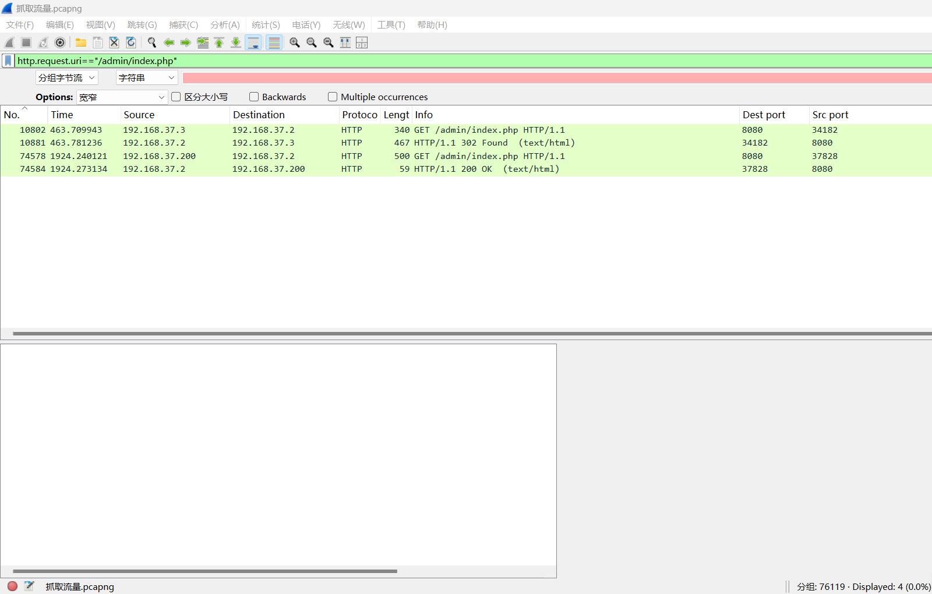Screen dimensions: 932x594
Task: Click the restart capture icon
Action: click(x=43, y=43)
